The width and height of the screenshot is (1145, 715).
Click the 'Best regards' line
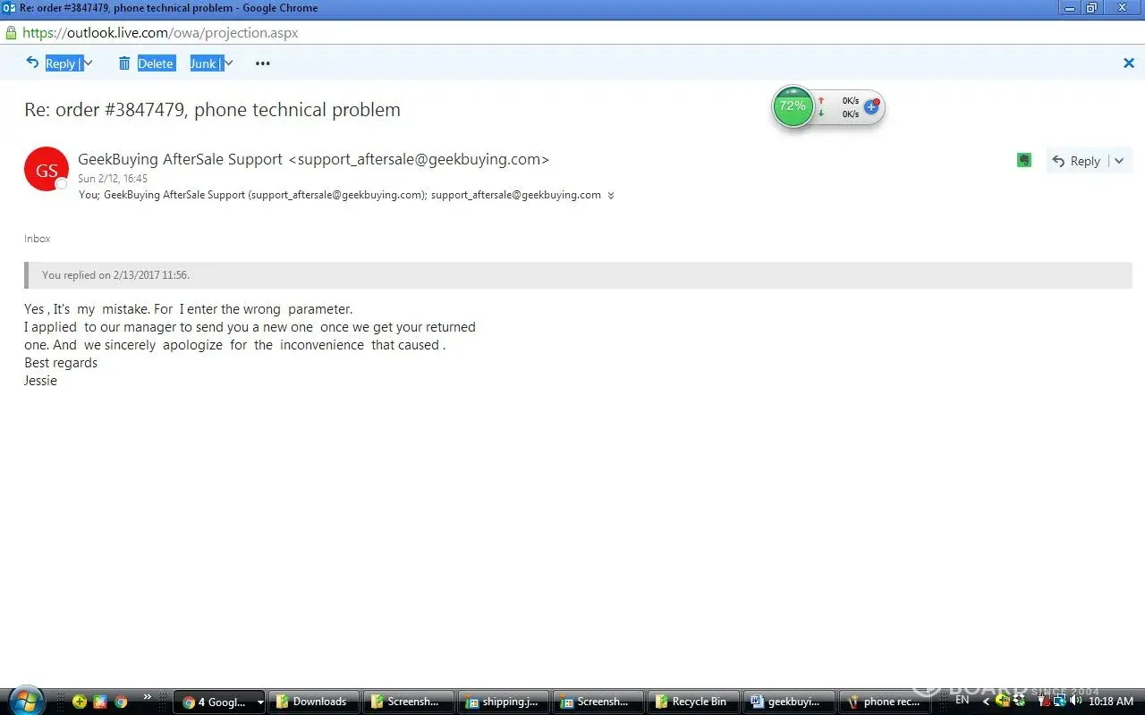(x=61, y=363)
